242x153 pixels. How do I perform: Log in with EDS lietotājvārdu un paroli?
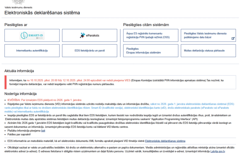pyautogui.click(x=90, y=51)
